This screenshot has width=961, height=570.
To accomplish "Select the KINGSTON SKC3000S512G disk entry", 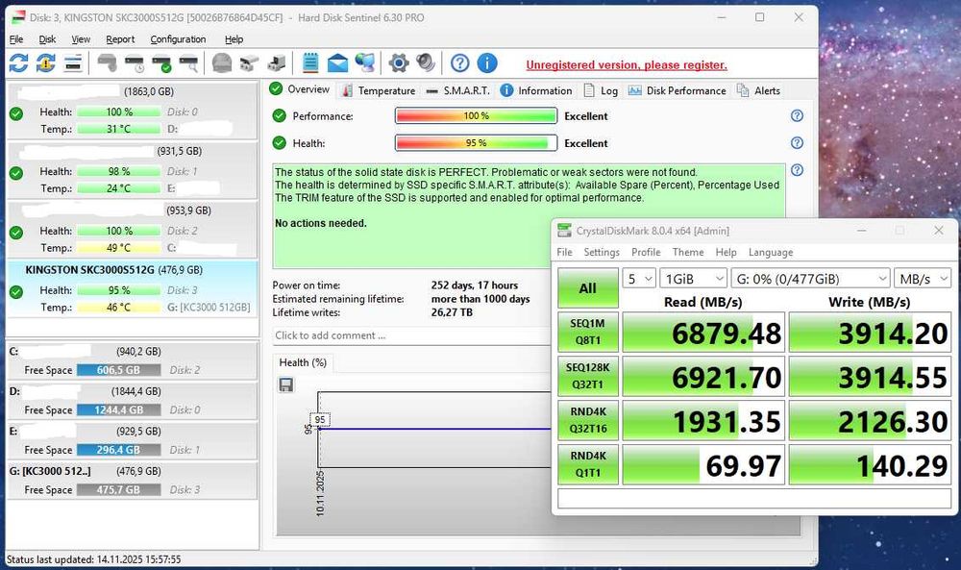I will (x=132, y=288).
